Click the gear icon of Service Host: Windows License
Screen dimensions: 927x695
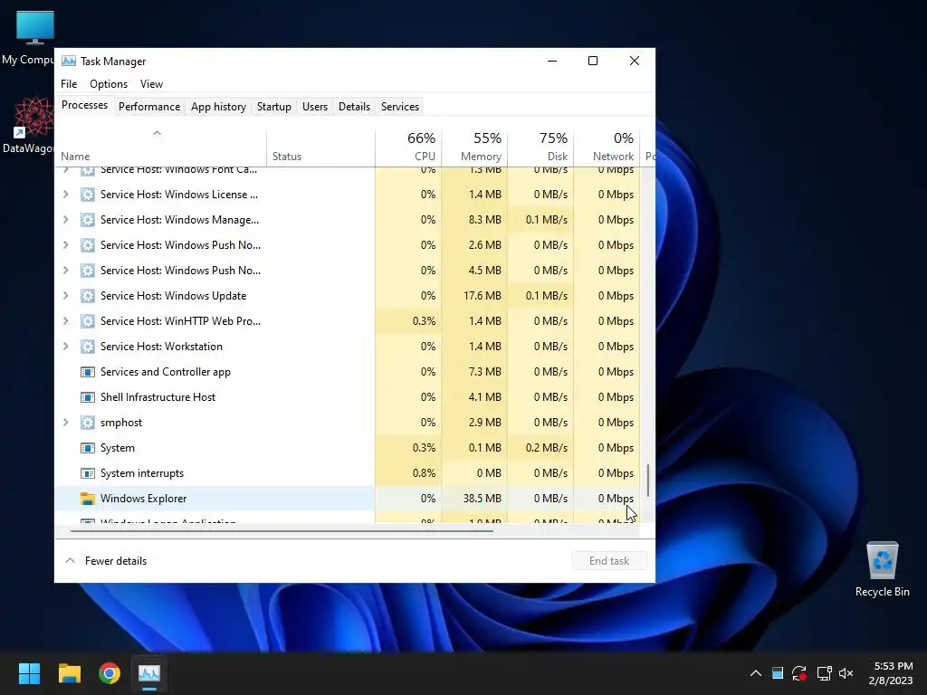[88, 195]
